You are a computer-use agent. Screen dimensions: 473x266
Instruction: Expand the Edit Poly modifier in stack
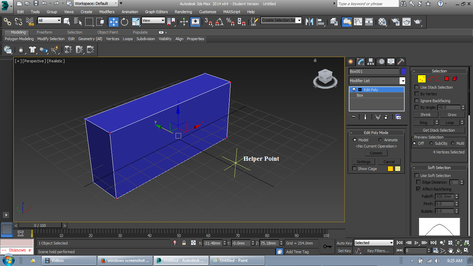[x=360, y=90]
